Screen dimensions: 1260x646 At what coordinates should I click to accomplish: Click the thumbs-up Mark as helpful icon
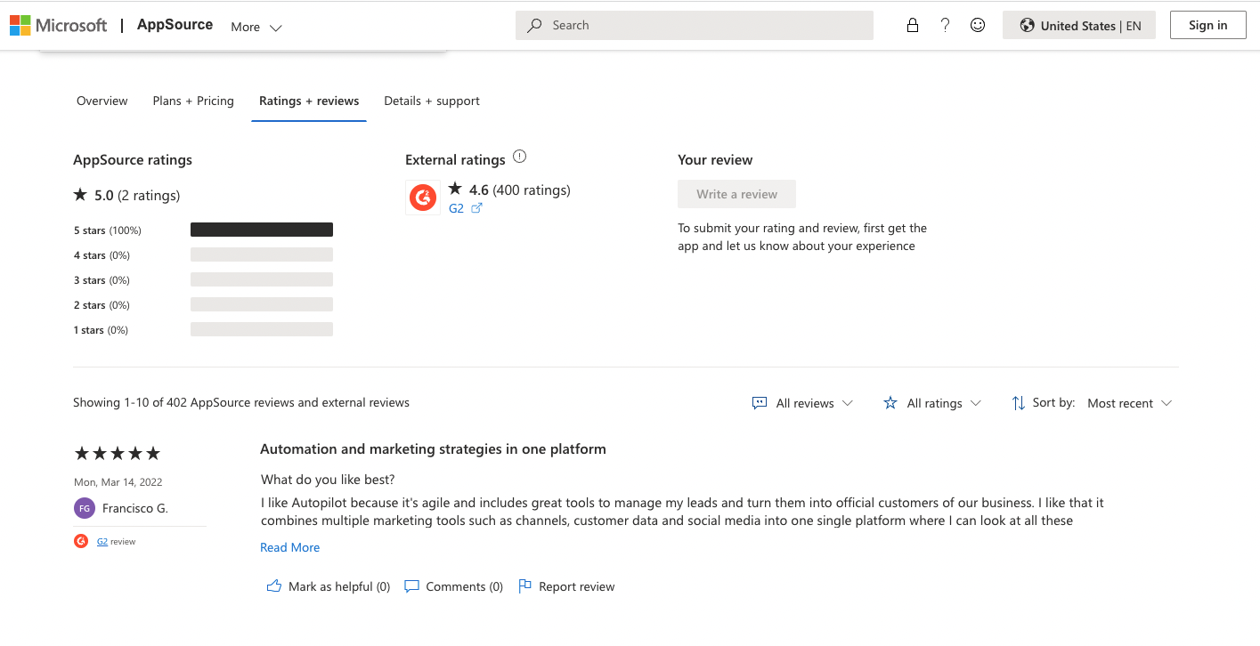pyautogui.click(x=274, y=586)
